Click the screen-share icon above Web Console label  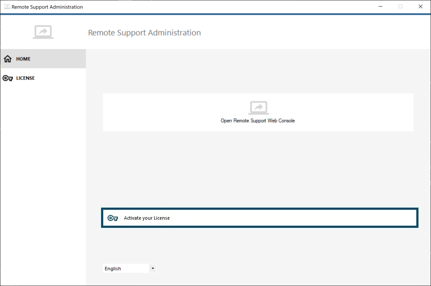tap(258, 107)
